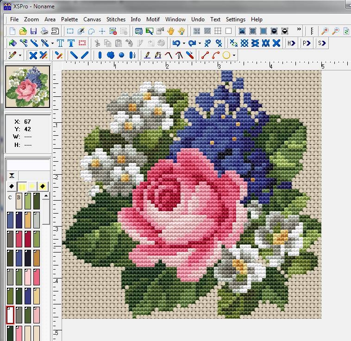Open the yellow circle shape dropdown arrow
The width and height of the screenshot is (351, 341).
234,56
